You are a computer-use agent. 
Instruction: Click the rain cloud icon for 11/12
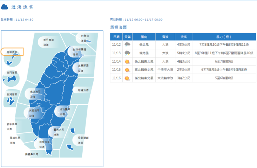pos(127,45)
